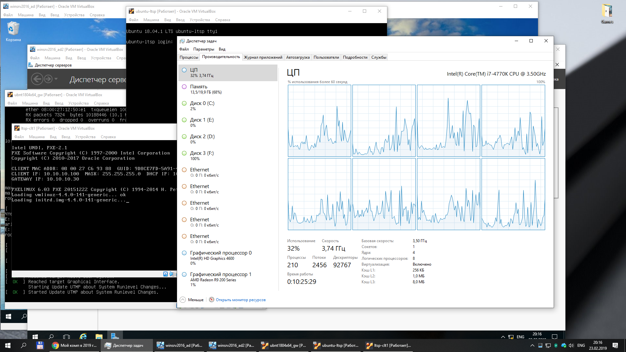Select ЦП in the performance sidebar

pyautogui.click(x=228, y=73)
